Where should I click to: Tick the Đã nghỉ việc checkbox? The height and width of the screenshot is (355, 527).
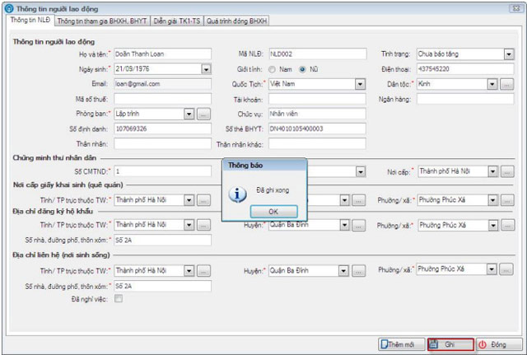point(118,299)
